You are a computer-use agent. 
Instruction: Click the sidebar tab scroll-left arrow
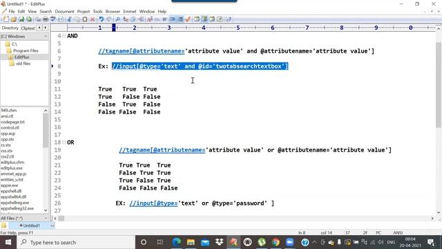39,28
